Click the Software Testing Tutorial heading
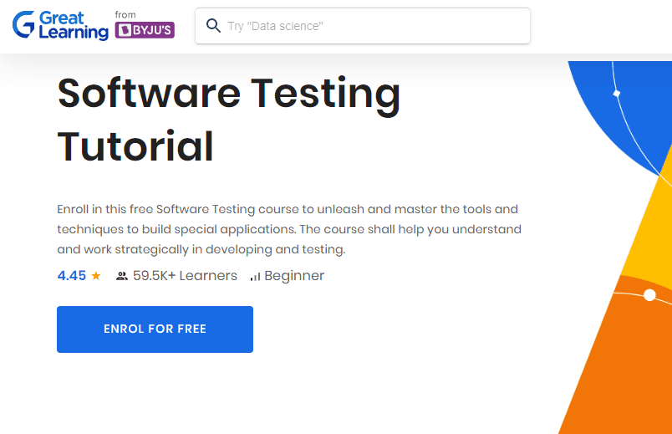This screenshot has height=434, width=672. coord(228,119)
